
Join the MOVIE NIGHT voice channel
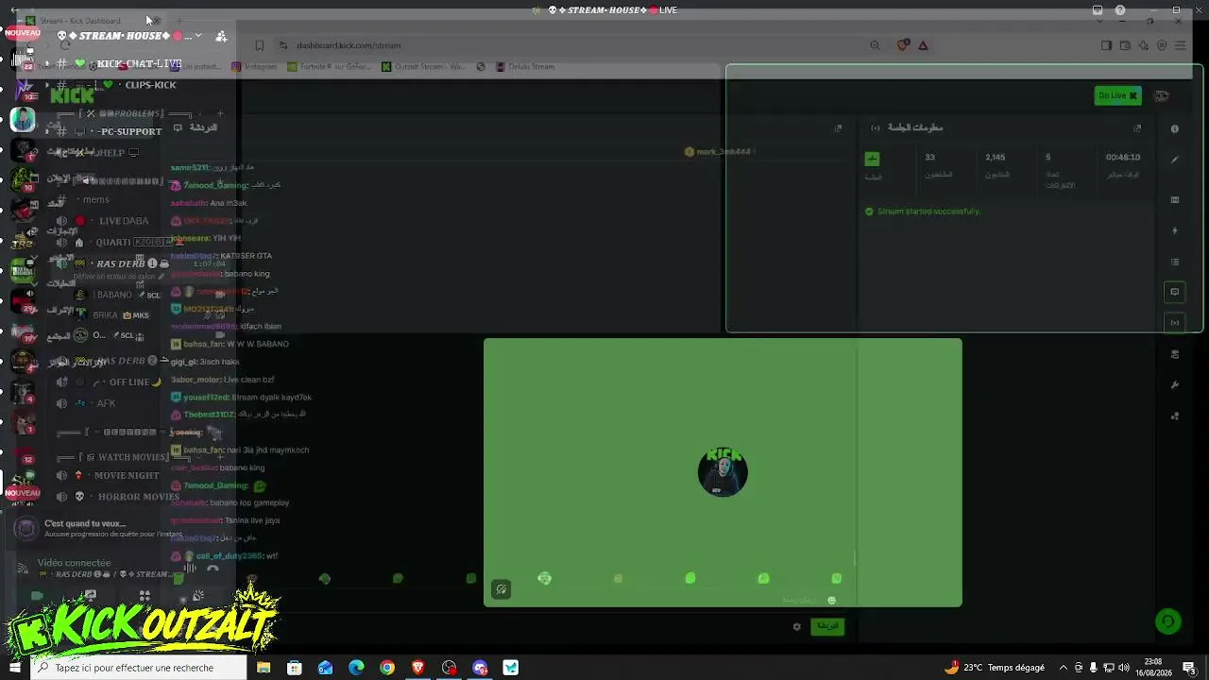(x=126, y=476)
